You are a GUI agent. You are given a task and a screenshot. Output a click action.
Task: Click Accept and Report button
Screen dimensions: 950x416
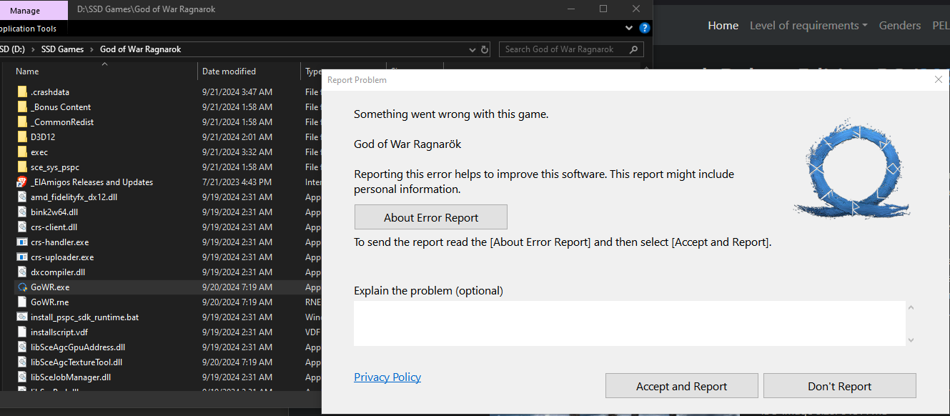point(682,386)
